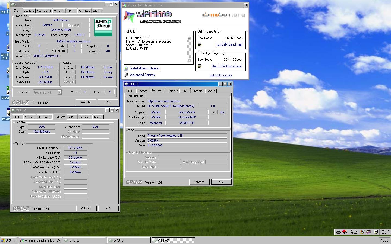
Task: Click the red ball IME icon in the language bar
Action: coord(344,232)
